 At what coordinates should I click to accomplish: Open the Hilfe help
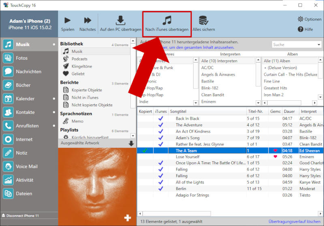point(305,29)
